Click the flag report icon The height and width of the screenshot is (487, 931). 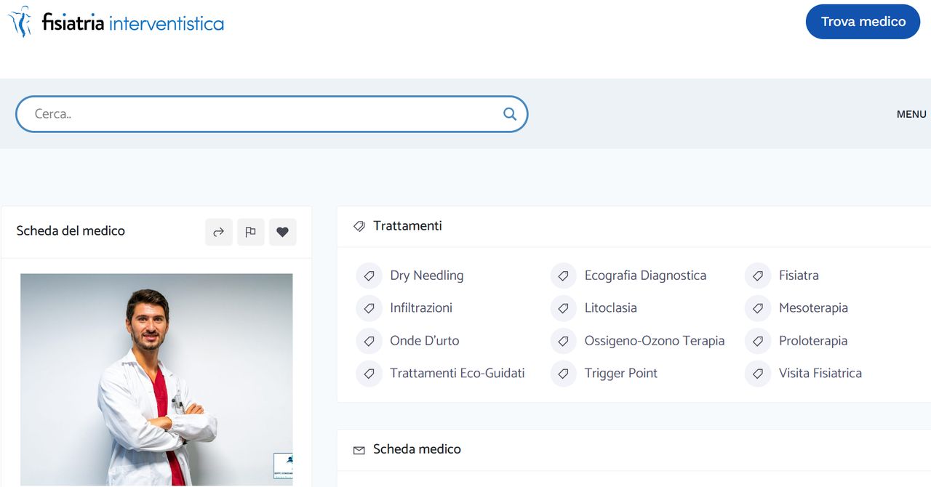250,232
